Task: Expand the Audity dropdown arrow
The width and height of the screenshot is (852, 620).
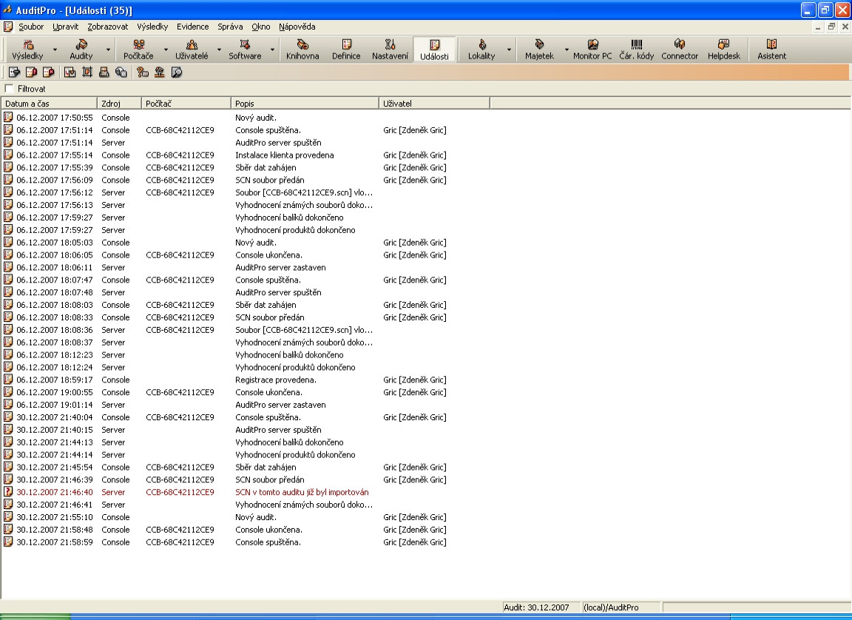Action: tap(107, 50)
